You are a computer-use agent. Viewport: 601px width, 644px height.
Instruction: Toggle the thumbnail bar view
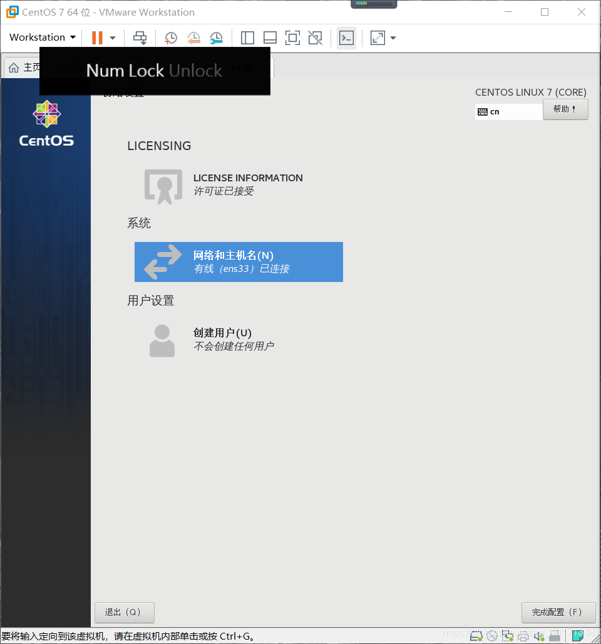[270, 38]
